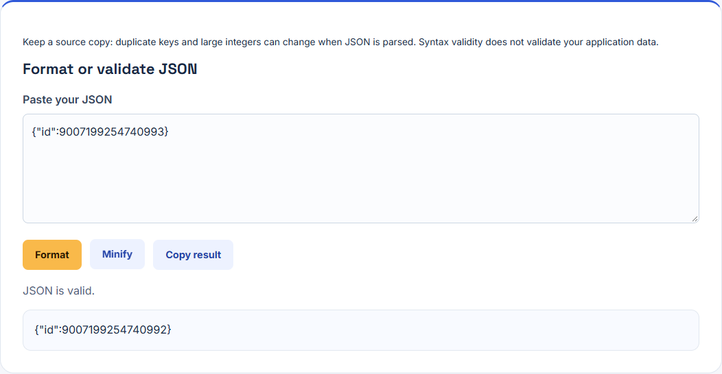Minify the pasted JSON

[117, 254]
